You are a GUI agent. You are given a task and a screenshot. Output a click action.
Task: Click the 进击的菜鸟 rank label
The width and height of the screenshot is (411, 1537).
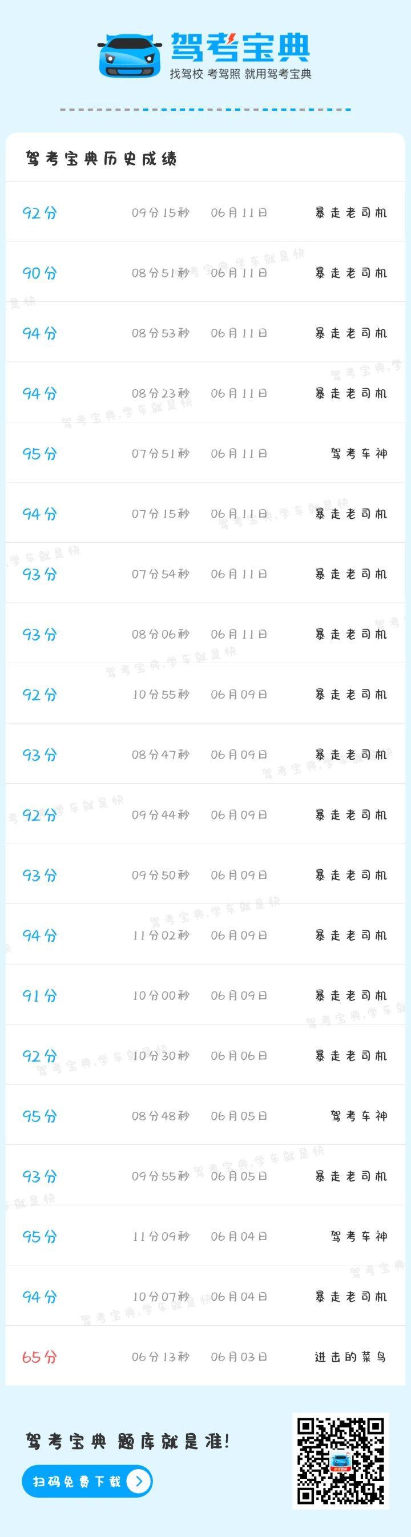[x=350, y=1357]
